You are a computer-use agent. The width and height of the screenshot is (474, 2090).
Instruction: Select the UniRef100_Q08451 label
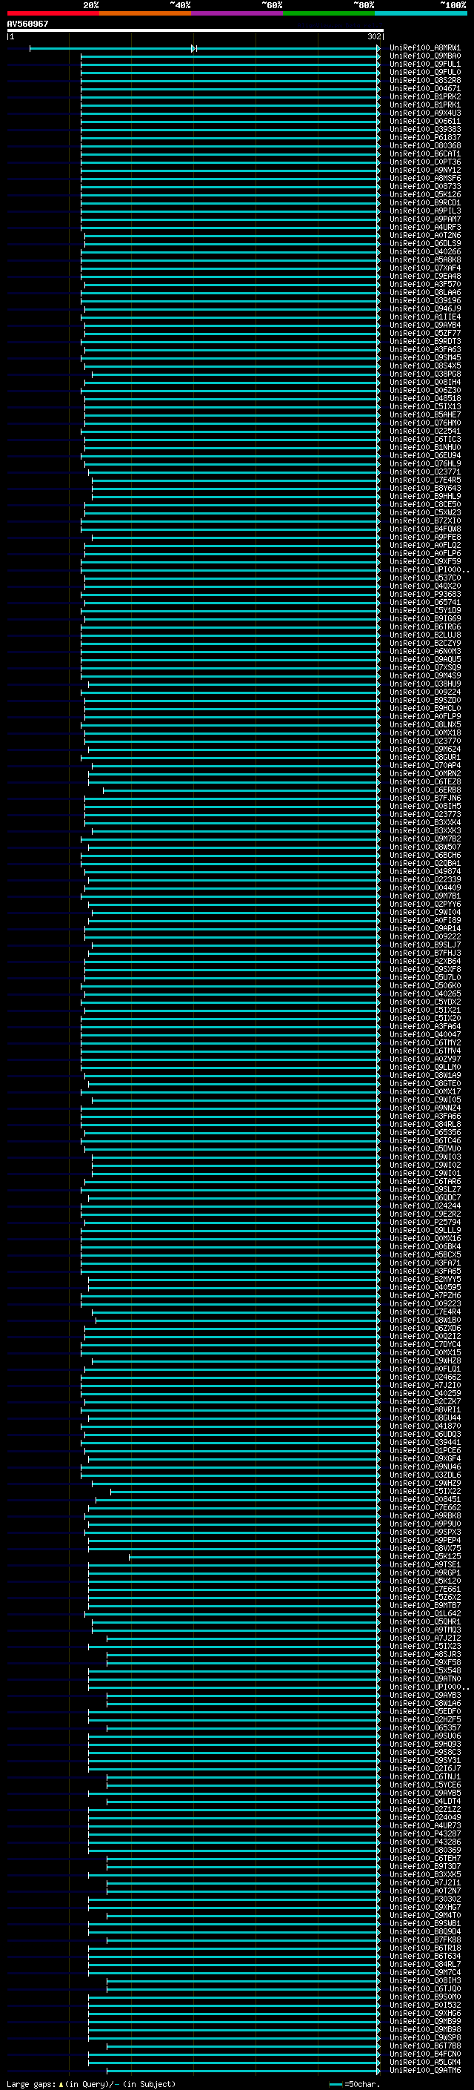click(424, 1499)
